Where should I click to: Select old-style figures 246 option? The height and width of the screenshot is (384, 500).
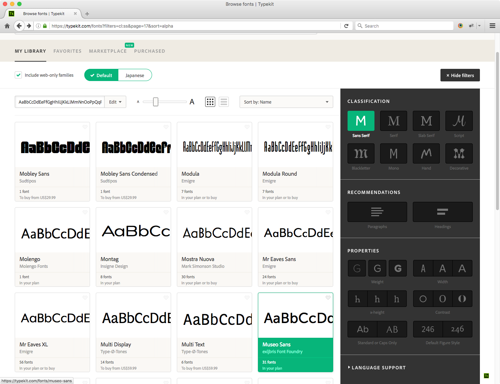click(x=457, y=329)
